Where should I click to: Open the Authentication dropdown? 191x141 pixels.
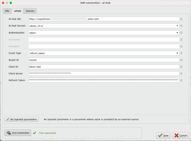104,33
